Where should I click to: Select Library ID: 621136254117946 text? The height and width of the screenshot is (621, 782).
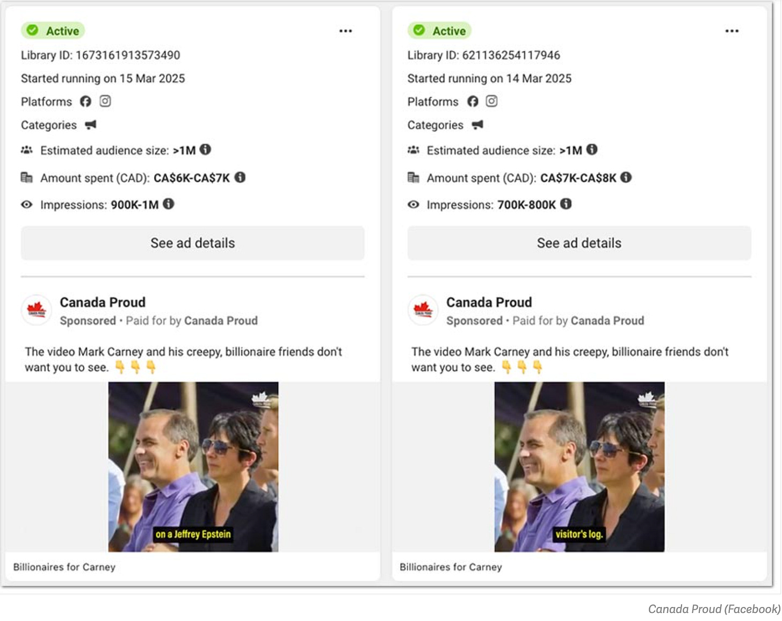483,55
